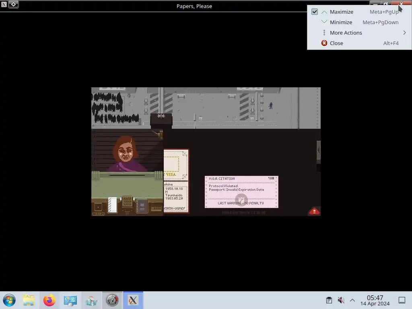Open the rulebook on the booth desk
Viewport: 412px width, 309px height.
(142, 206)
